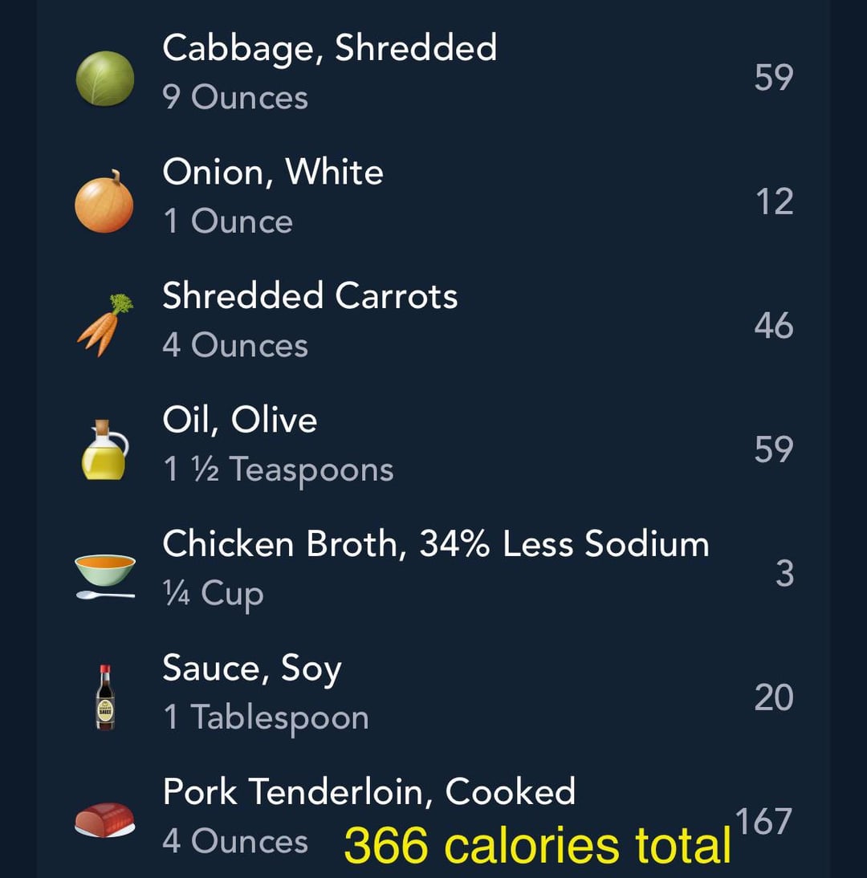Tap the pork tenderloin icon
Viewport: 867px width, 878px height.
(x=105, y=820)
